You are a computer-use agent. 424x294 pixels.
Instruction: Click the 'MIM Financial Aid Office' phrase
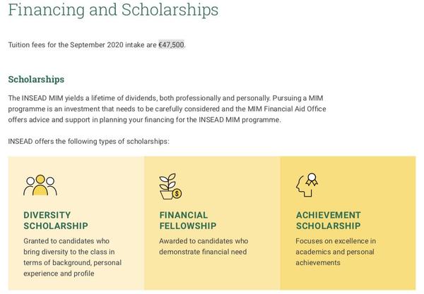(287, 109)
